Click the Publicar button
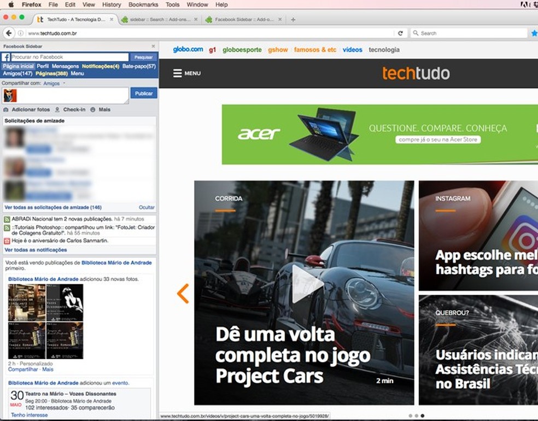Screen dimensions: 538x421 [x=143, y=93]
